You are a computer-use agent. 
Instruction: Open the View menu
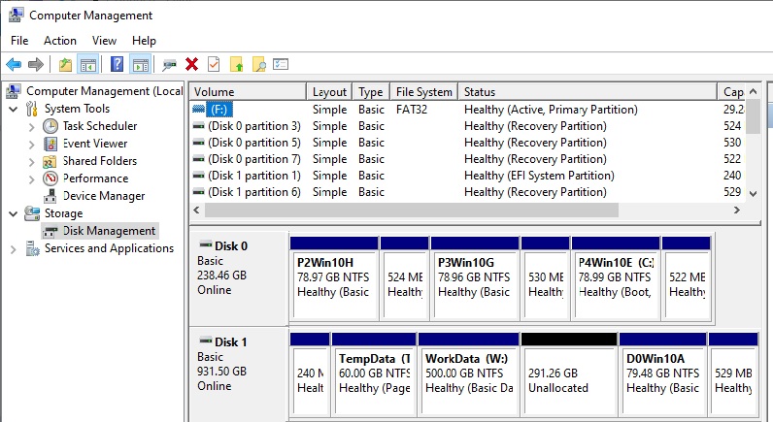click(104, 41)
